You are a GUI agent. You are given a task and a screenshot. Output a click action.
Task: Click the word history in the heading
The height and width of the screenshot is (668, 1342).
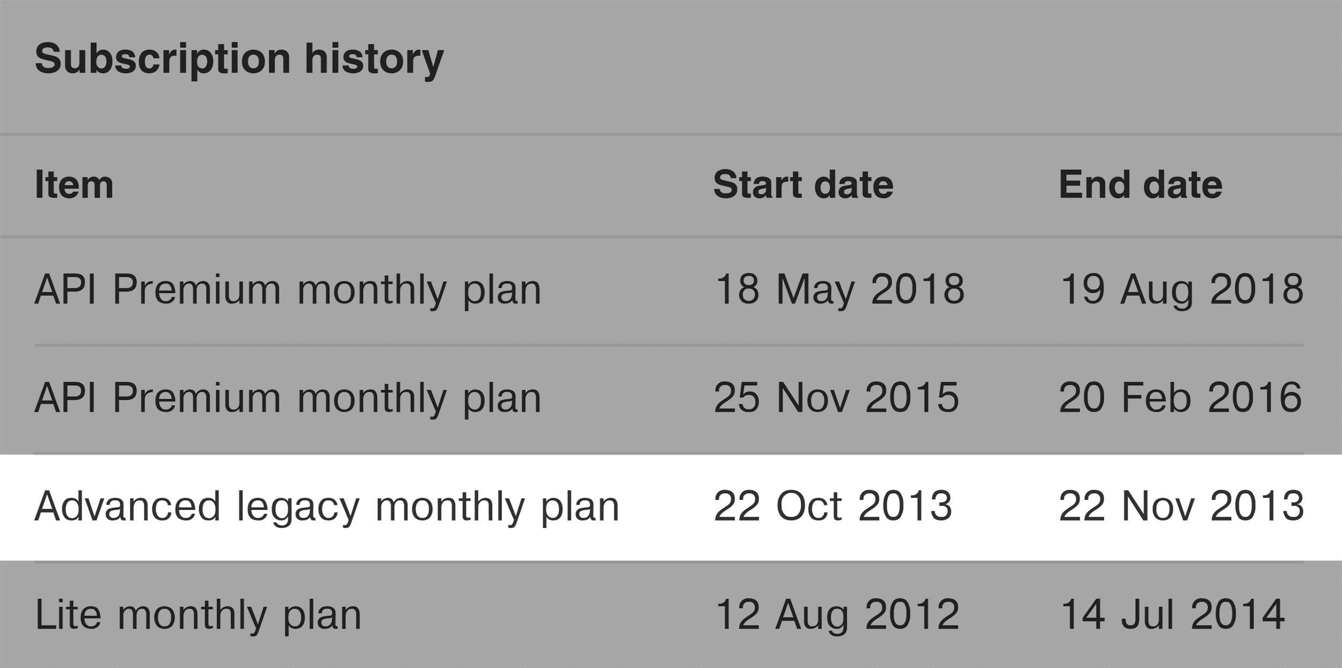[x=374, y=60]
